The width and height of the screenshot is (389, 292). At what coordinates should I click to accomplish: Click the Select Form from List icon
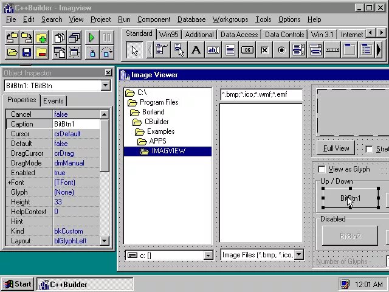74,38
